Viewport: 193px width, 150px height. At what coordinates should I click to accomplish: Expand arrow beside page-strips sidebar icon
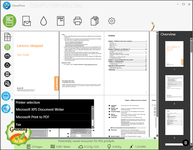tap(11, 74)
